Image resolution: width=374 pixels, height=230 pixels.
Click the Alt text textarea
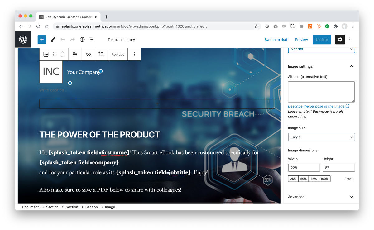(321, 92)
